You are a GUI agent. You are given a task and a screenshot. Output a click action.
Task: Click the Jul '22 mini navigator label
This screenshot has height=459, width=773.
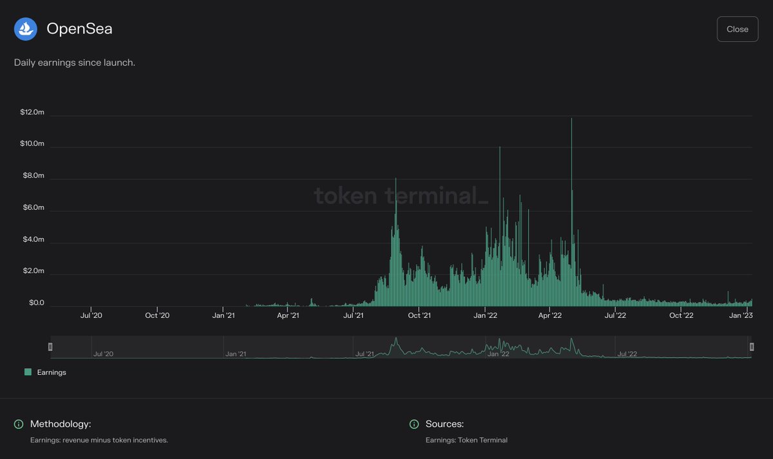click(628, 354)
